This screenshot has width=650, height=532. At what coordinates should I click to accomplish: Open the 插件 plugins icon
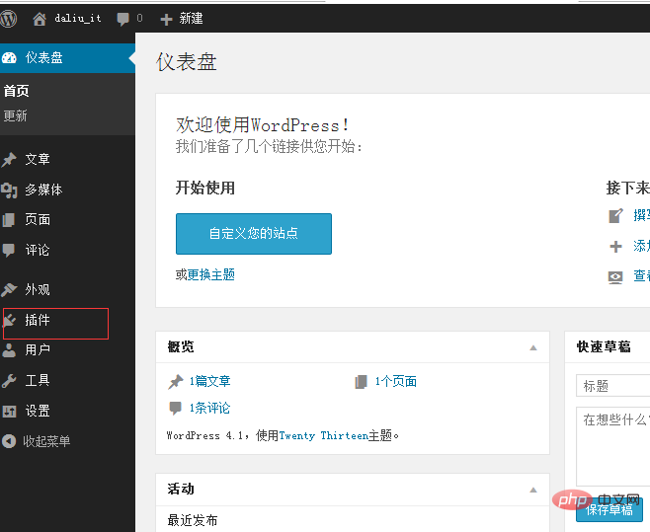pyautogui.click(x=11, y=321)
